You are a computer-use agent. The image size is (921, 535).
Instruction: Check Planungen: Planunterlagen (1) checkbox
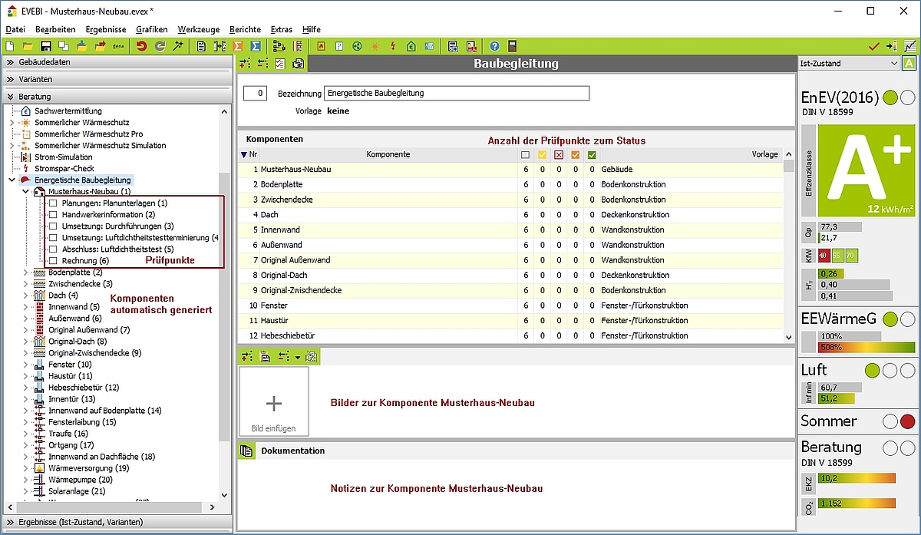click(53, 203)
